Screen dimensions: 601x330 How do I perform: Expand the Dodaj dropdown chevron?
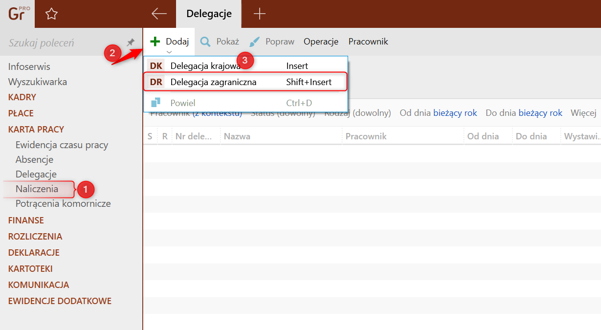(x=169, y=52)
